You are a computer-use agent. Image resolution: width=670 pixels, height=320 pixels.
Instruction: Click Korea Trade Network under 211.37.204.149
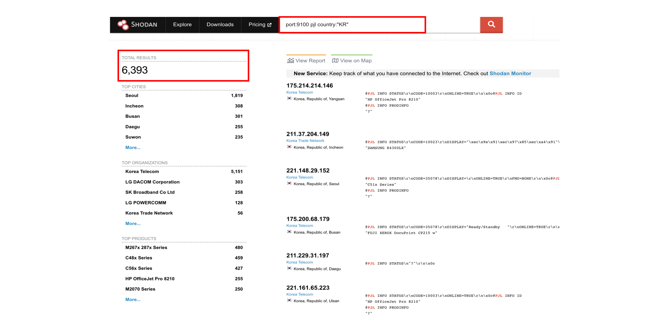tap(305, 141)
